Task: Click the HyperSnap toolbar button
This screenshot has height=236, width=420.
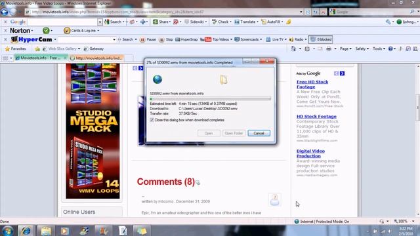Action: pyautogui.click(x=186, y=39)
